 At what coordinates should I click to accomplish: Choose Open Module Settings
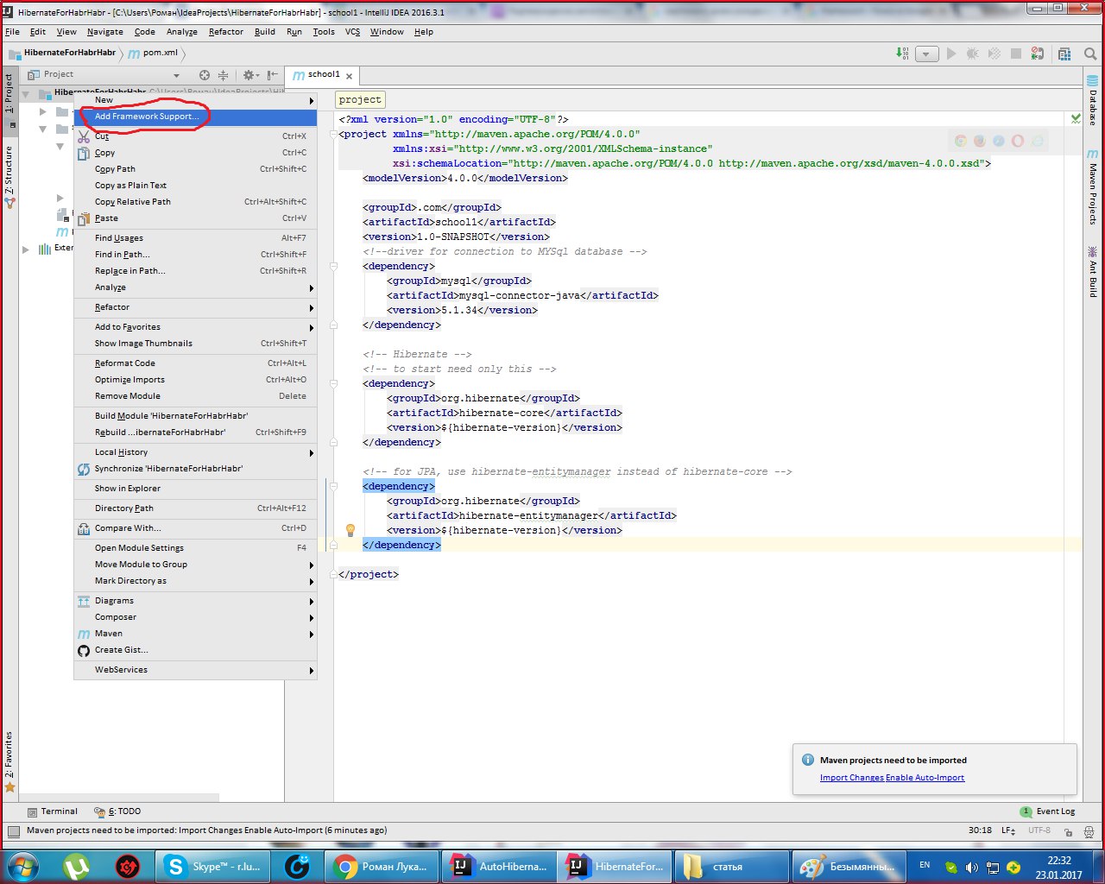point(195,548)
